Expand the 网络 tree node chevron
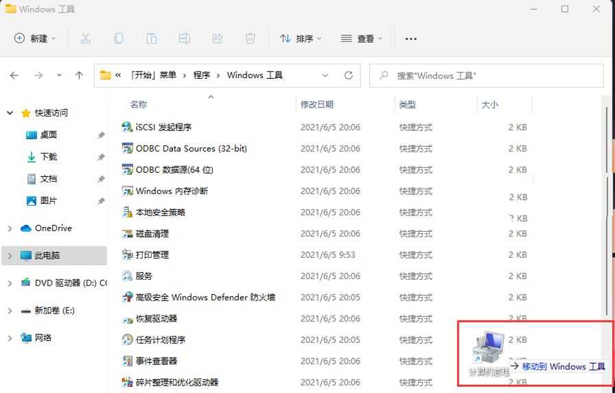 pyautogui.click(x=10, y=338)
